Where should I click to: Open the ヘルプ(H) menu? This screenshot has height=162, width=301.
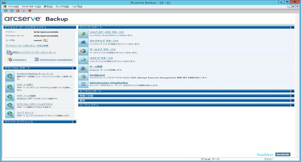[x=77, y=6]
